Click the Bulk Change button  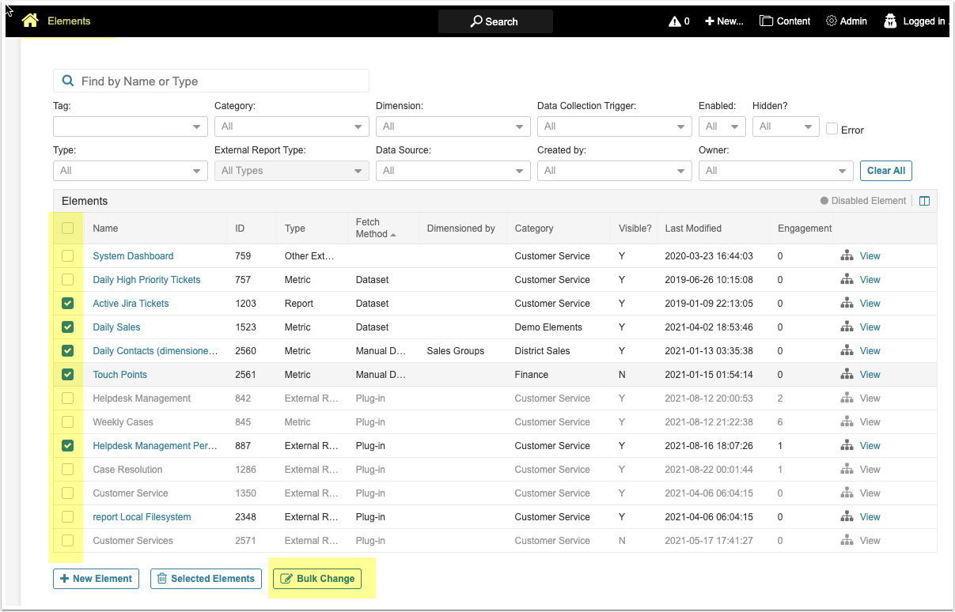[x=317, y=579]
